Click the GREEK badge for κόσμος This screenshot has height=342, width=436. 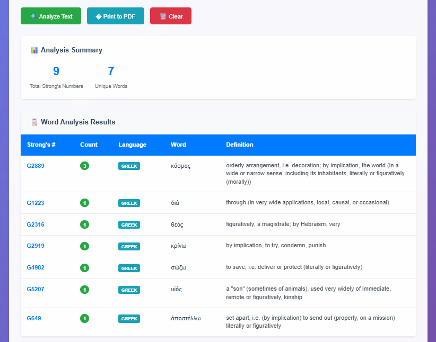click(x=129, y=166)
